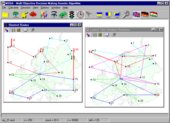Click bar chart icon in Shortest Routes
Image resolution: width=170 pixels, height=123 pixels.
coord(19,30)
